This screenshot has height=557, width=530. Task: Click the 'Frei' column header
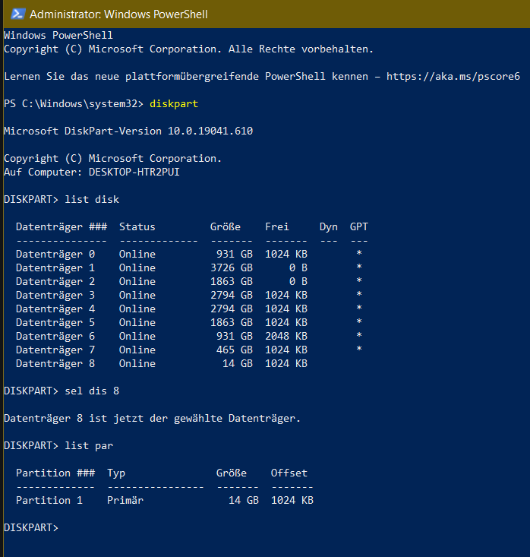(x=277, y=226)
